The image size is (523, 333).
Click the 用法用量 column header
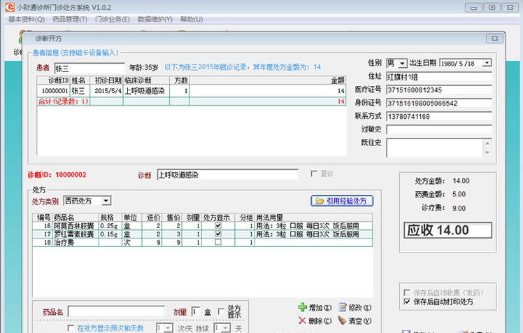point(313,218)
